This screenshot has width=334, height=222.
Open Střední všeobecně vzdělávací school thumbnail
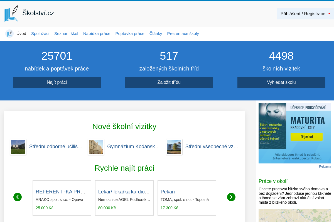pyautogui.click(x=174, y=147)
